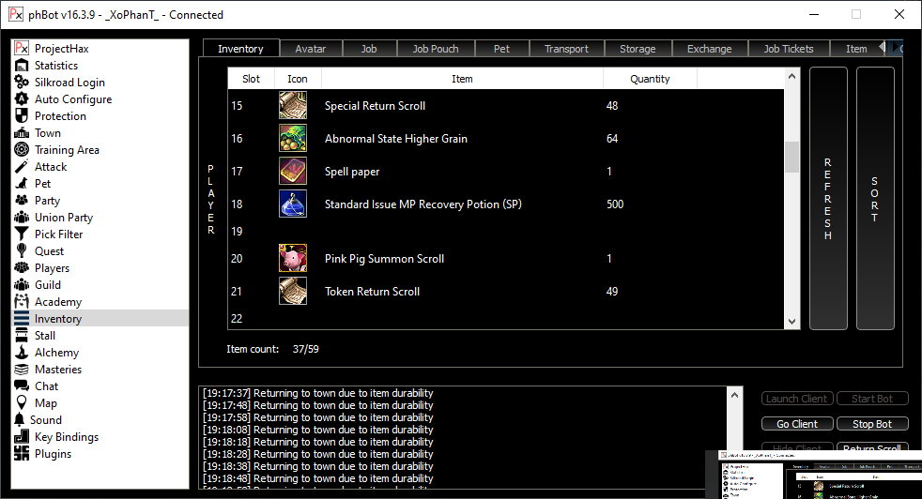The image size is (922, 499).
Task: Sort by the Quantity column header
Action: [650, 79]
